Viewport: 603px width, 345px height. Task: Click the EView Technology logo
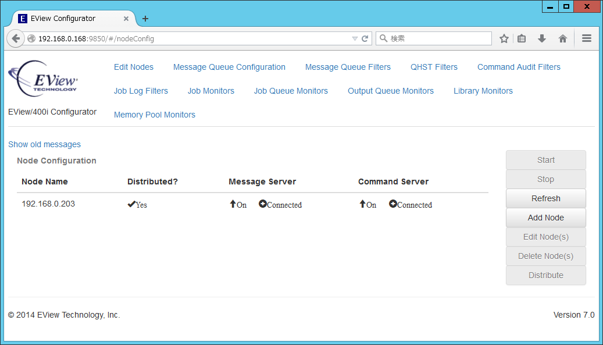coord(43,79)
